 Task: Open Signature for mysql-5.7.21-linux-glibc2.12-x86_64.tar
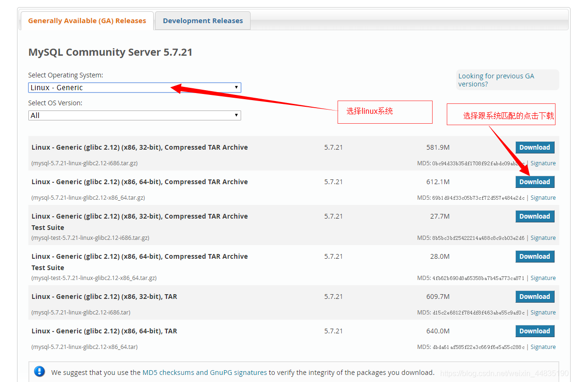click(543, 347)
